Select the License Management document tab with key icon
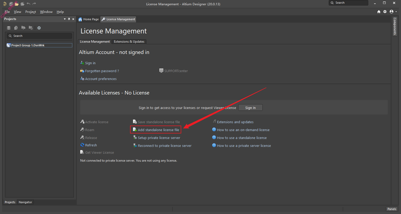Image resolution: width=401 pixels, height=214 pixels. coord(118,19)
